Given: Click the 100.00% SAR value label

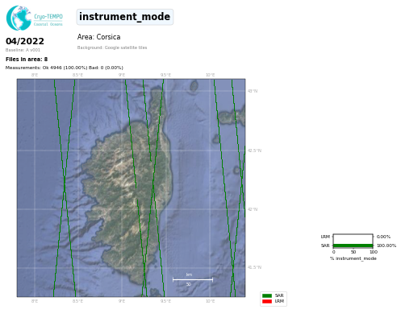Looking at the screenshot, I should (x=387, y=245).
